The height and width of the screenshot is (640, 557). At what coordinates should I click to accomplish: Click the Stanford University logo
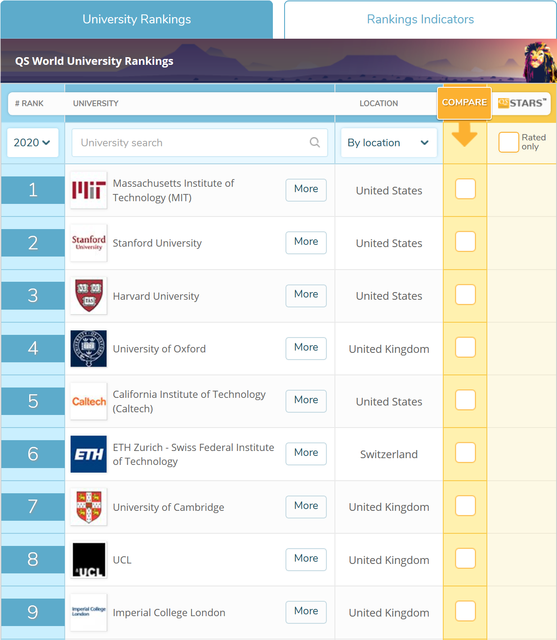(89, 243)
